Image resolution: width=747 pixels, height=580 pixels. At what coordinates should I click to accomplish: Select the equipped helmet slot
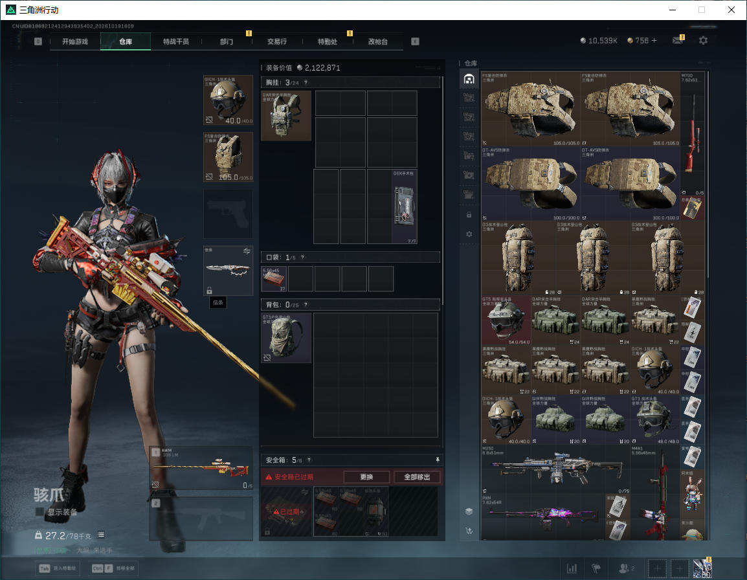coord(229,100)
